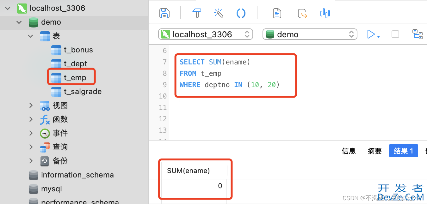Click the FROM t_emp line in editor

pyautogui.click(x=201, y=73)
